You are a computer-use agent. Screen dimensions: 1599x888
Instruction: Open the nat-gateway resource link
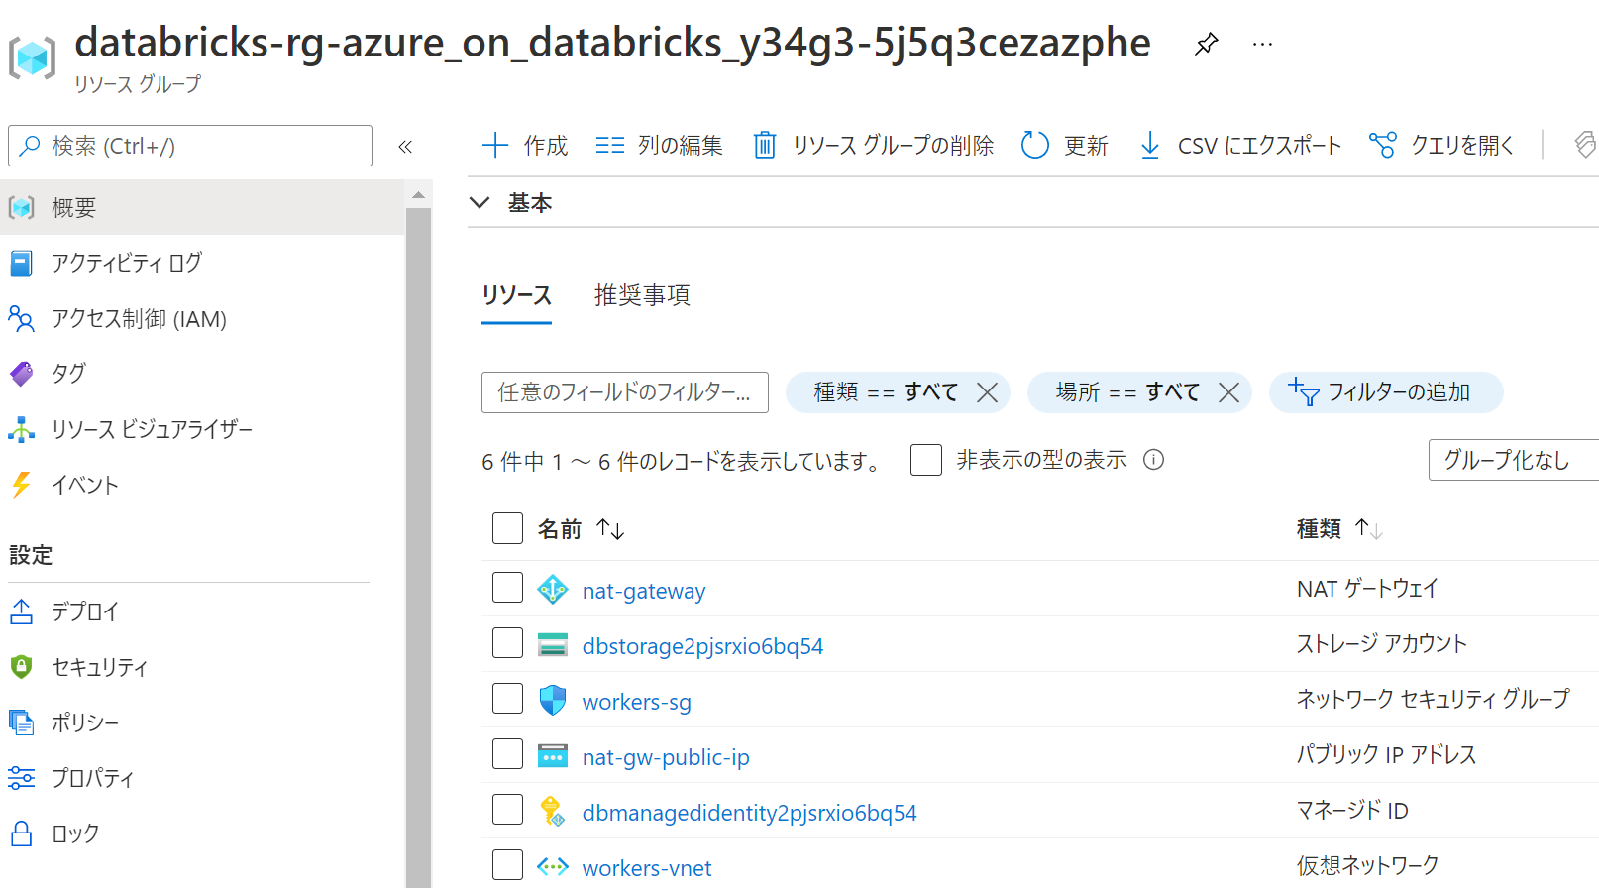click(644, 591)
